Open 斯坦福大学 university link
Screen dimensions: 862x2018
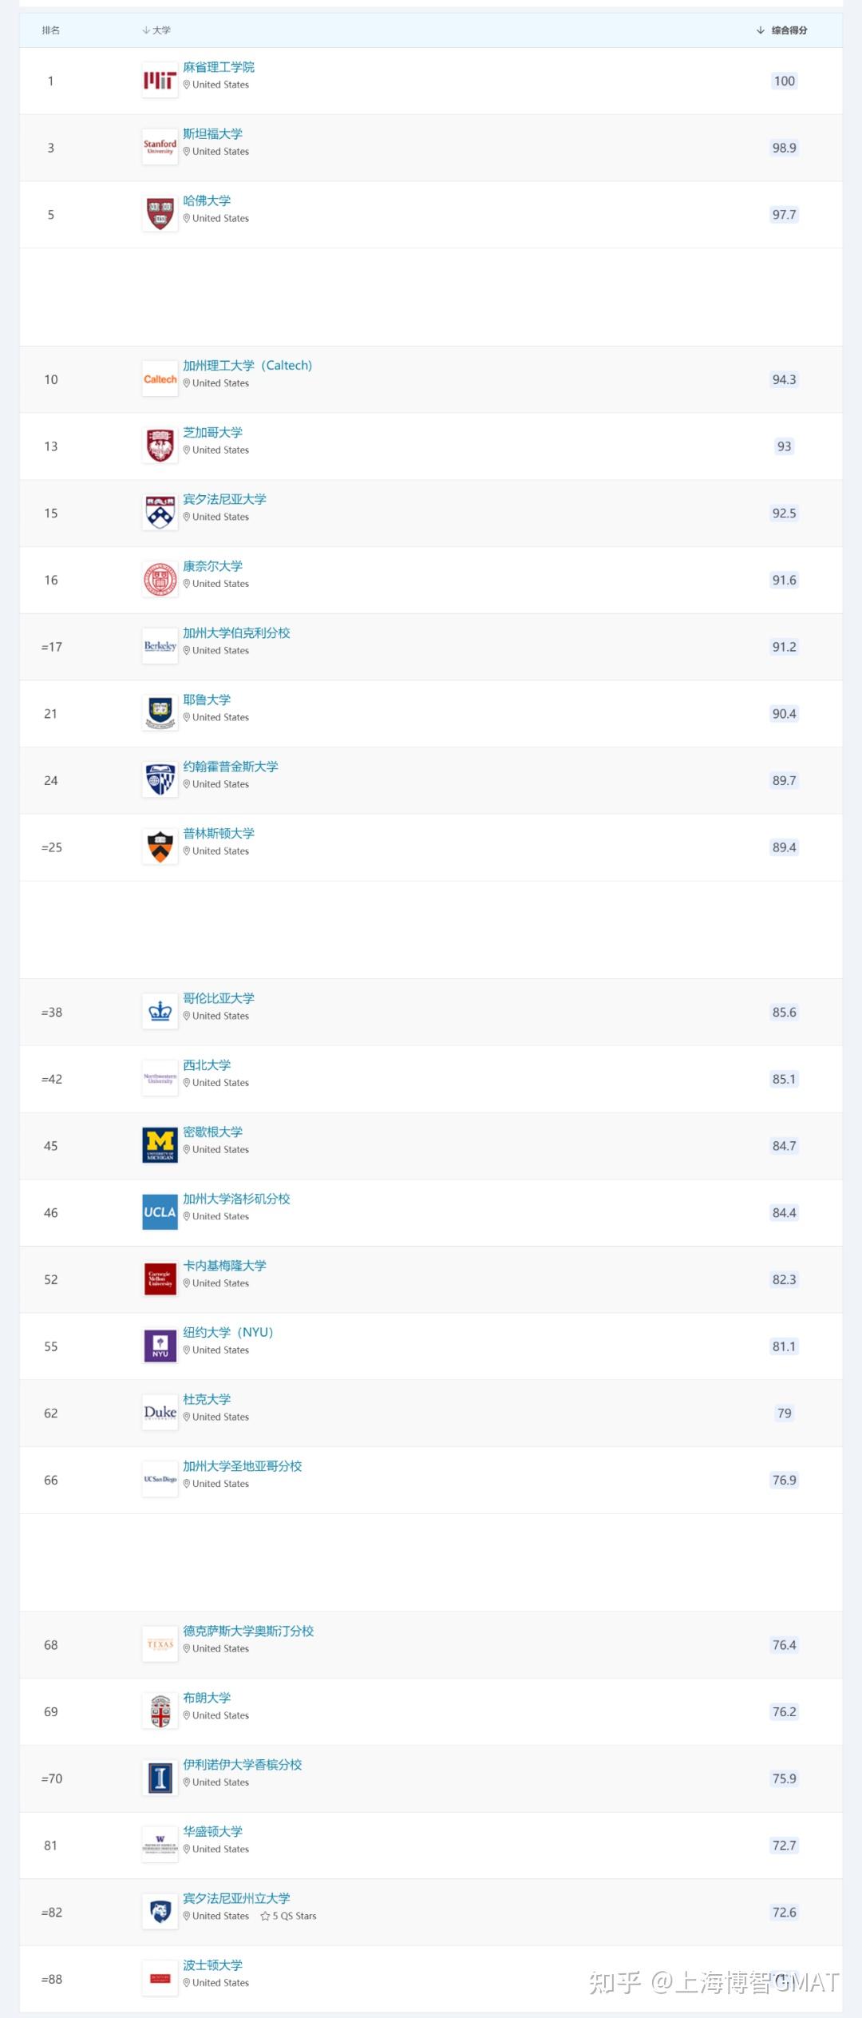pos(212,134)
